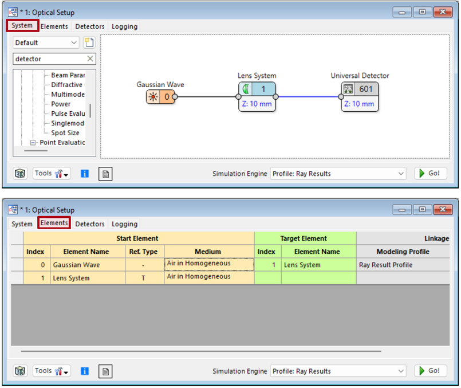This screenshot has height=388, width=461.
Task: Collapse the Point Evaluation tree node
Action: pos(33,143)
